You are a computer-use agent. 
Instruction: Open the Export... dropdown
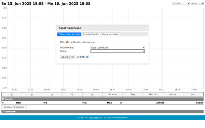197,3
